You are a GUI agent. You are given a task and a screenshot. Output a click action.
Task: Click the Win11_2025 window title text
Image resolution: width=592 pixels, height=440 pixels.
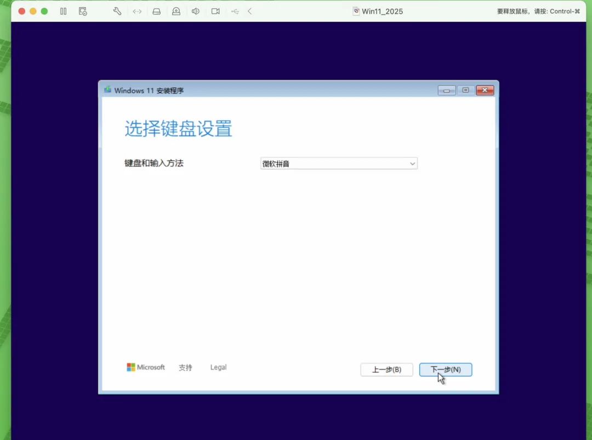(382, 12)
